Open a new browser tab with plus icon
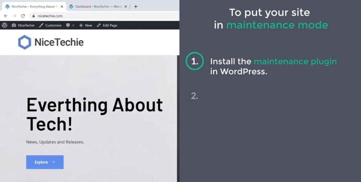 click(136, 7)
